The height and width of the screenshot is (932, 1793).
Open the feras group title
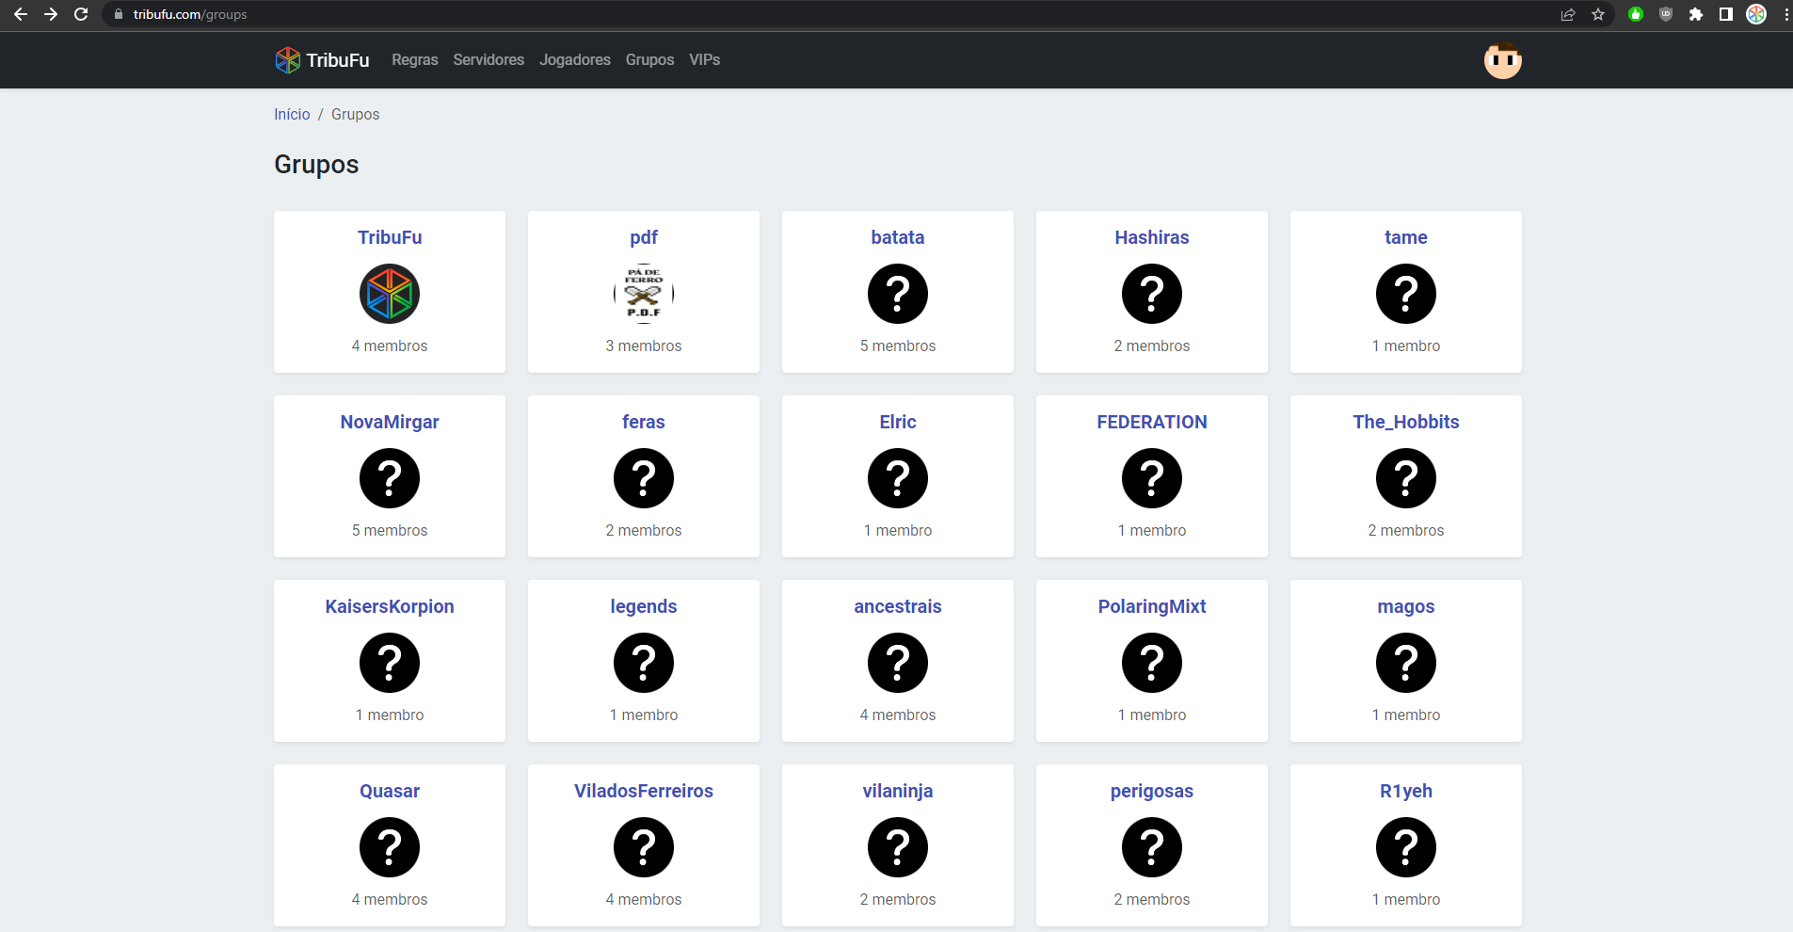644,422
